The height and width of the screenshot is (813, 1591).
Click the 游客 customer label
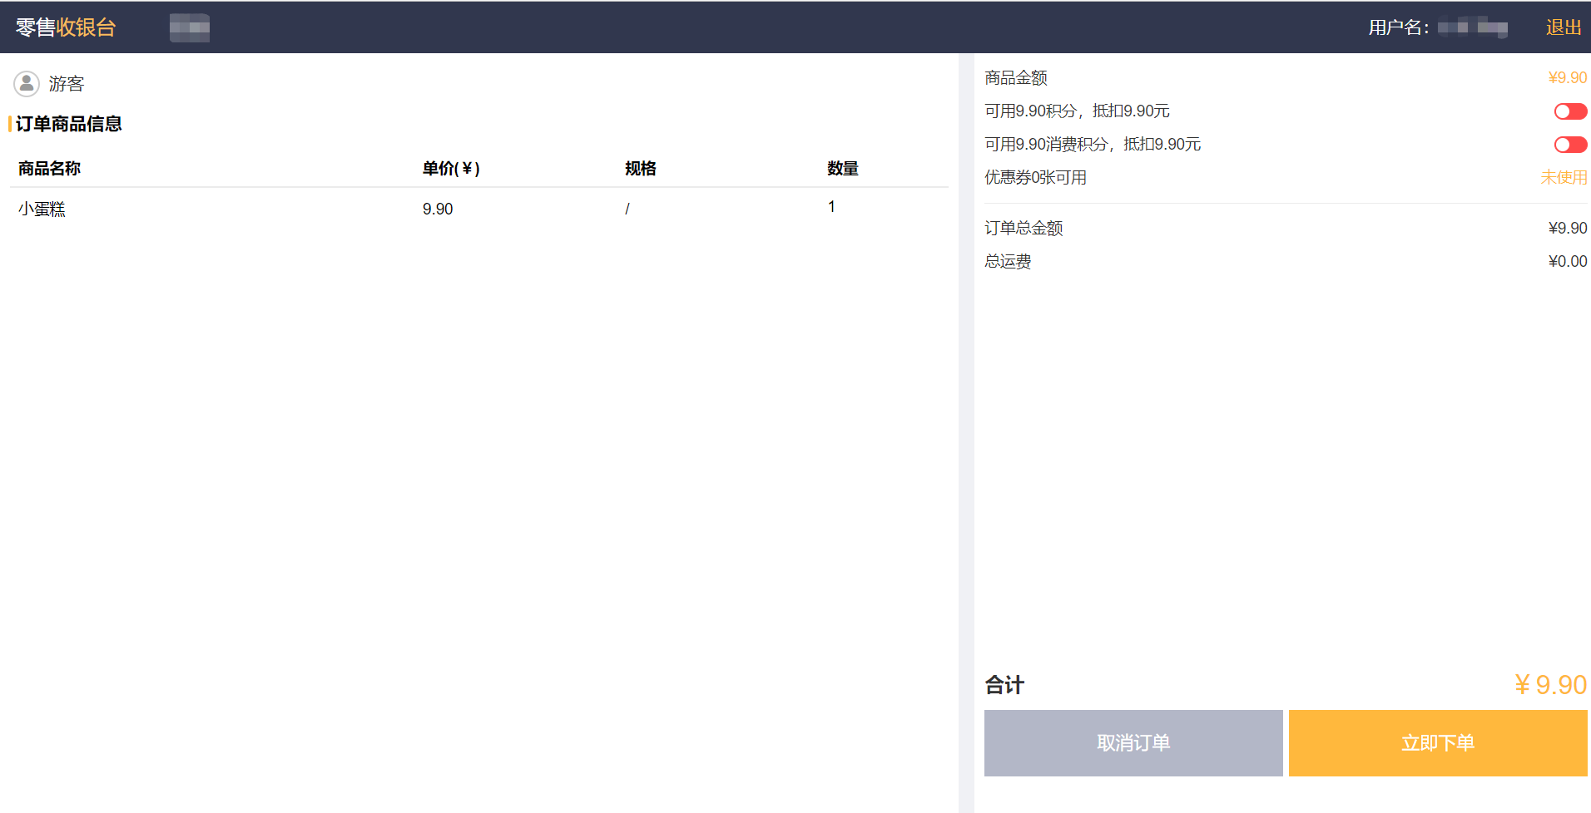pyautogui.click(x=67, y=84)
